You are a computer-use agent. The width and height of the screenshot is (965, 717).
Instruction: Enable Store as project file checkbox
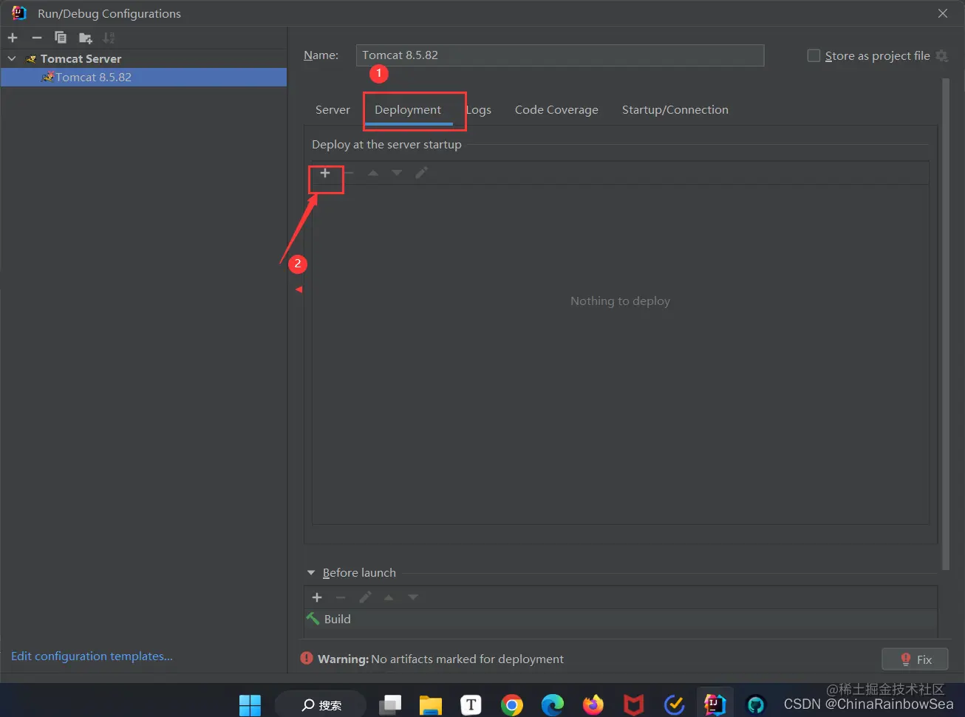coord(814,55)
